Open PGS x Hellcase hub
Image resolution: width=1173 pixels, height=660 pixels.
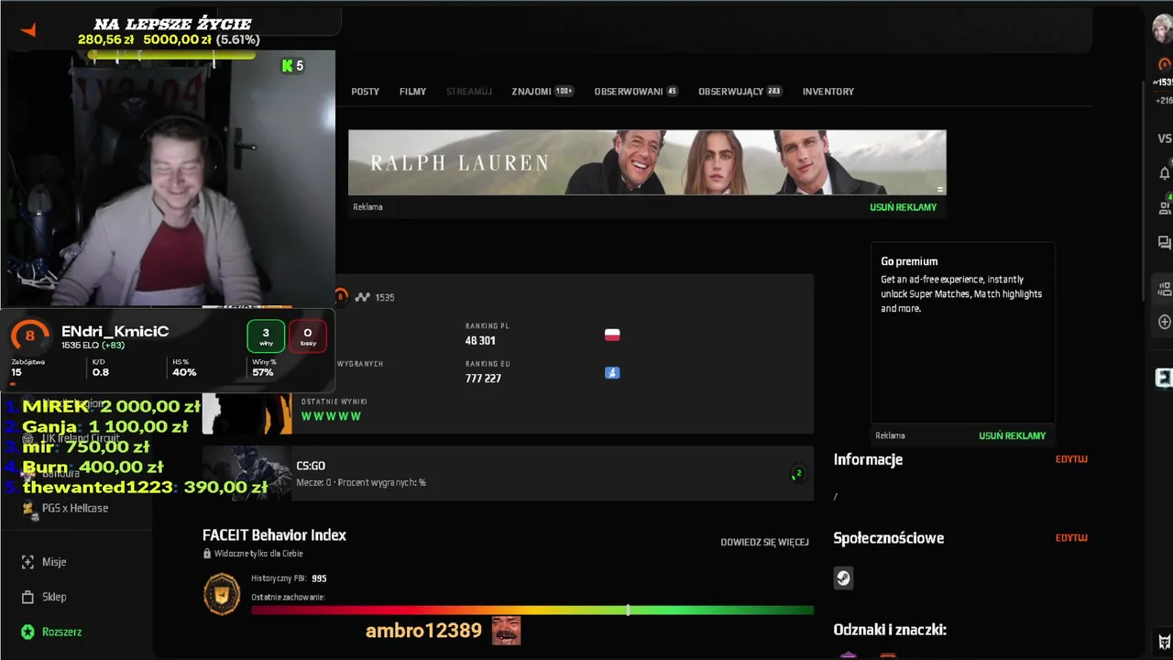click(75, 508)
